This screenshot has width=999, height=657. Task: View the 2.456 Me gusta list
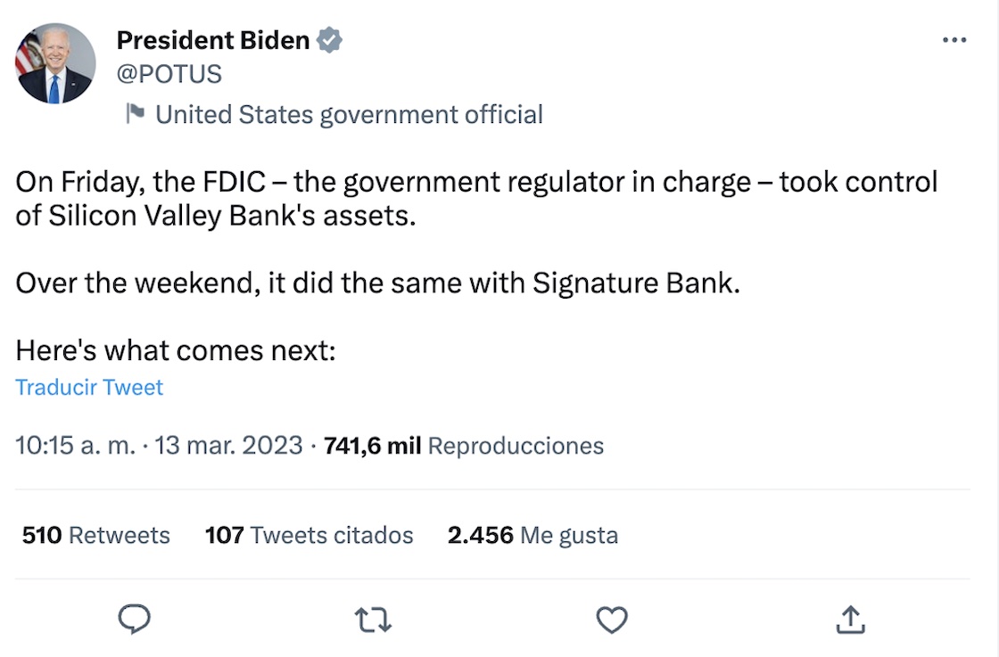[x=533, y=535]
